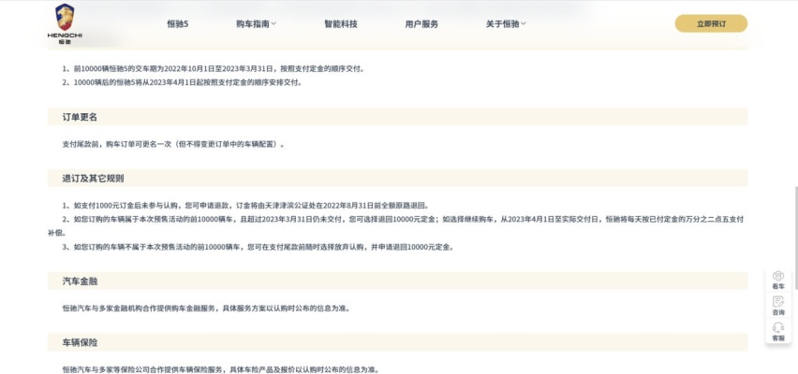Click the text 支付尾款前，购车订单可更名一次
The image size is (798, 374).
point(173,144)
